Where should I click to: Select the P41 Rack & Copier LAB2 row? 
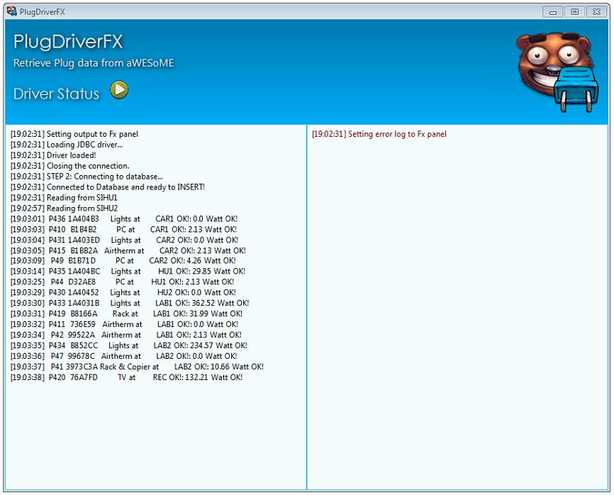coord(137,366)
